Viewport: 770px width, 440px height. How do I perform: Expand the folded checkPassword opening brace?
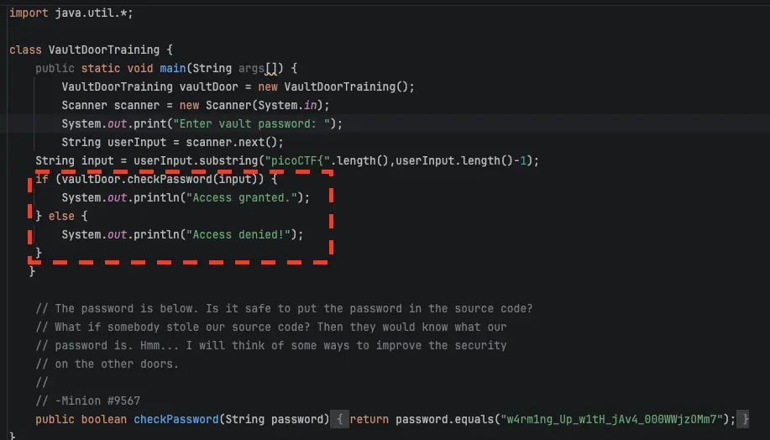point(338,419)
